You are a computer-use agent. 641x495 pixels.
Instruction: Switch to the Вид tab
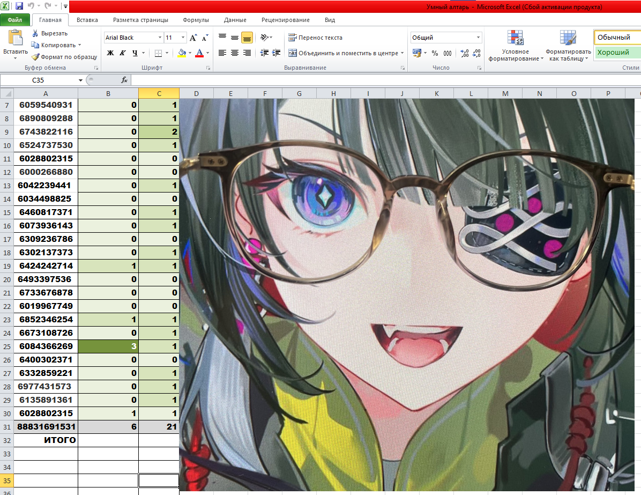click(x=330, y=20)
